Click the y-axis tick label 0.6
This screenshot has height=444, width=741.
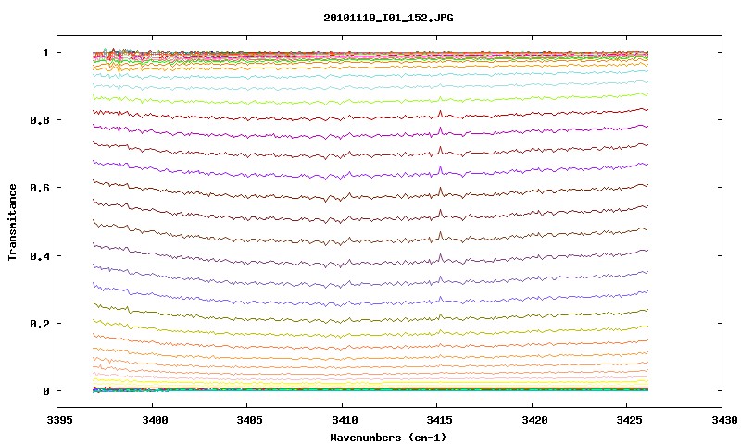39,188
